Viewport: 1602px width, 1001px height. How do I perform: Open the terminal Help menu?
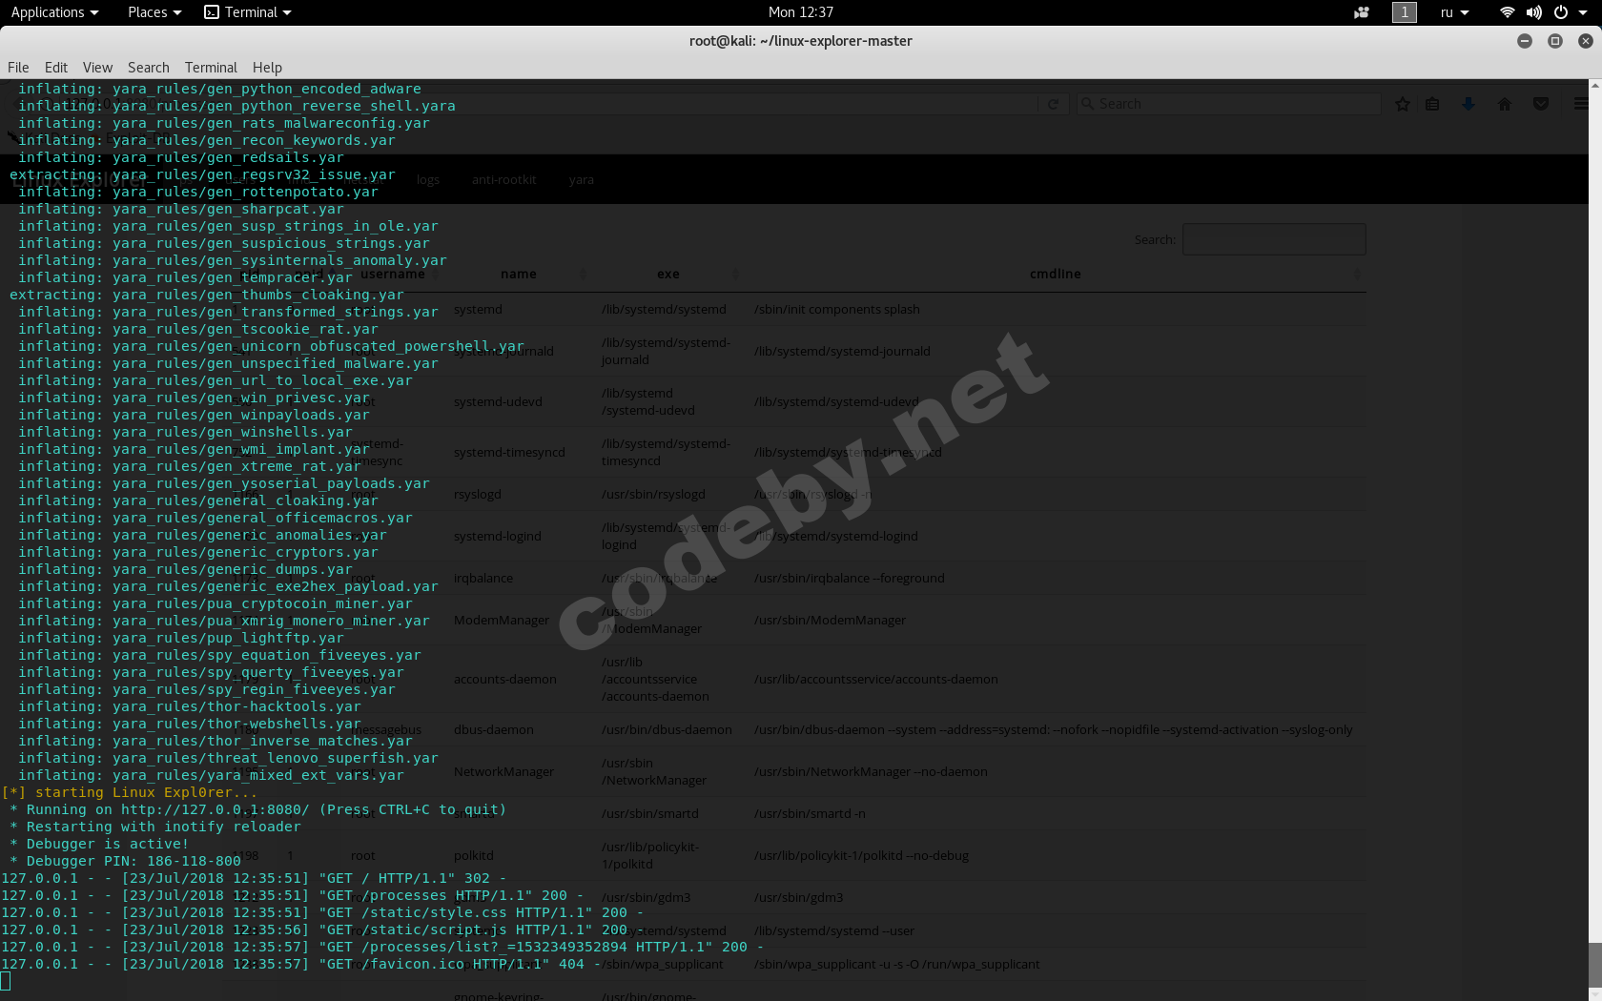click(267, 68)
